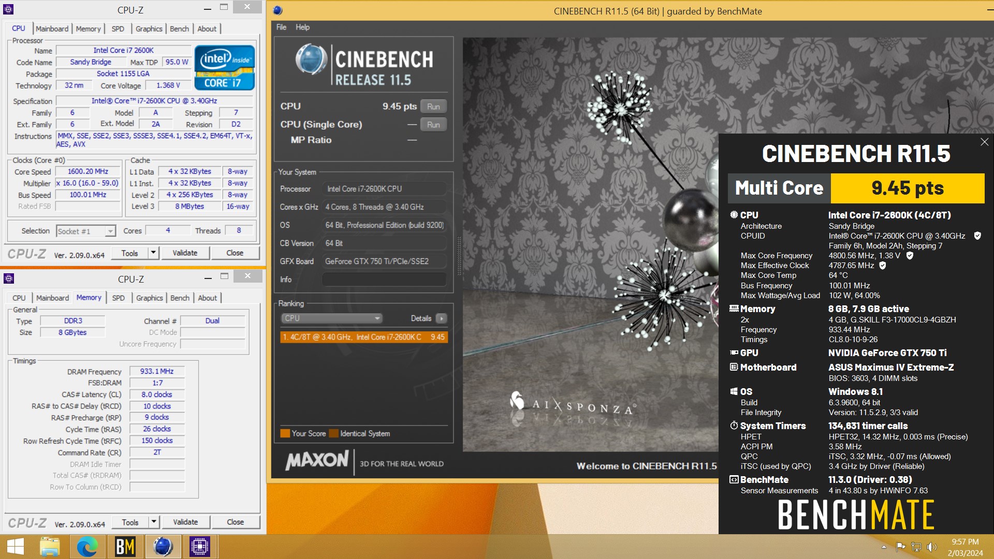Screen dimensions: 994x559
Task: Click Max Core Frequency verified shield icon
Action: [x=910, y=255]
